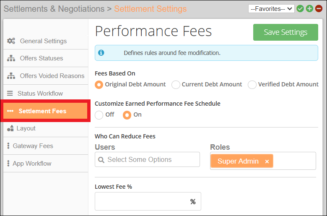The image size is (327, 216).
Task: Click the Lowest Fee % input field
Action: [x=148, y=201]
